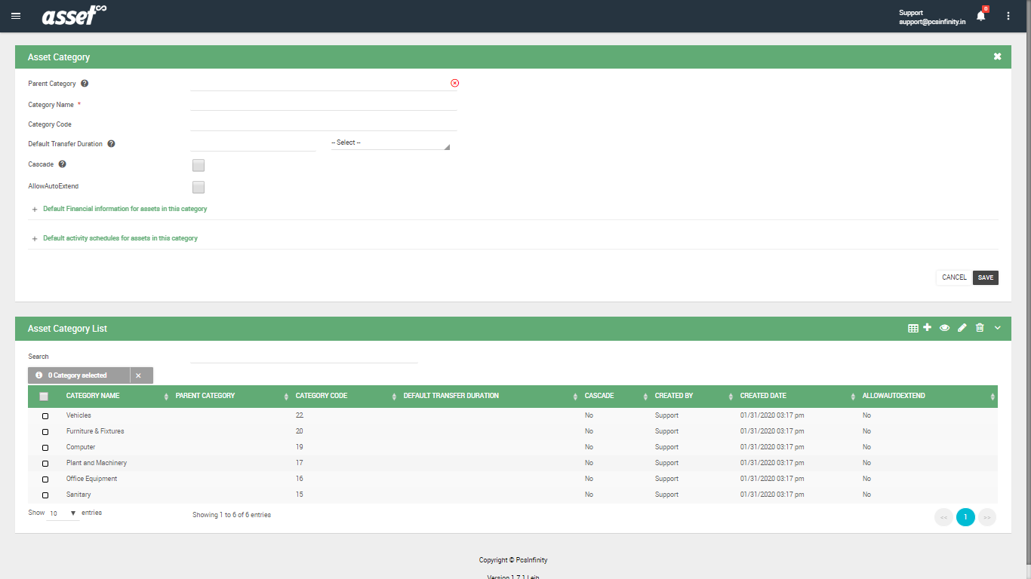This screenshot has height=579, width=1031.
Task: Open the notifications bell
Action: tap(980, 15)
